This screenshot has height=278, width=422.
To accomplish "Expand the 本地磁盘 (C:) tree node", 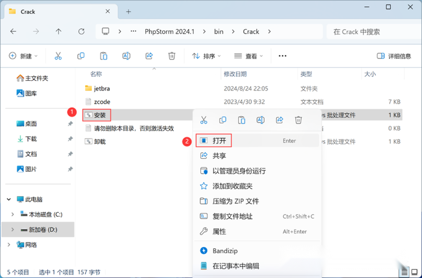I will (12, 215).
